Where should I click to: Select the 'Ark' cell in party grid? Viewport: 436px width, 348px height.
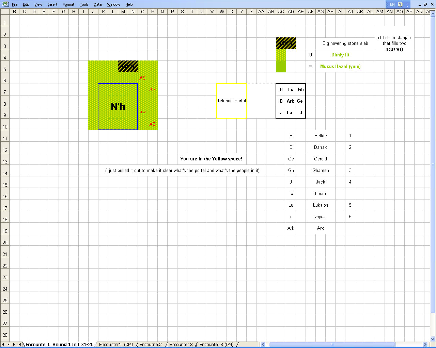291,101
